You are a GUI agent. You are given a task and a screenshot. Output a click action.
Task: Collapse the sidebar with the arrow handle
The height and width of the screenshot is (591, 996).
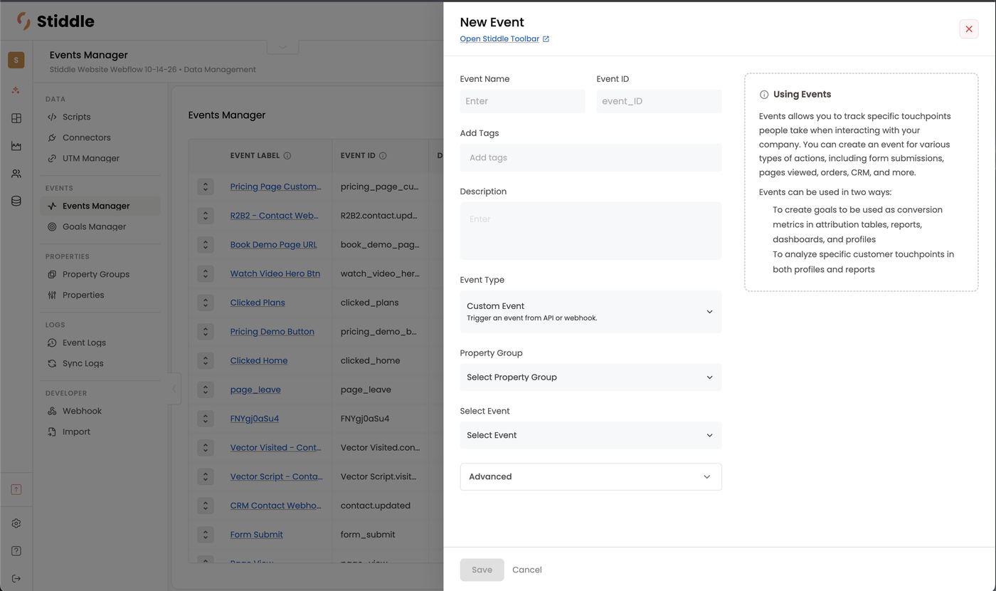click(x=174, y=389)
